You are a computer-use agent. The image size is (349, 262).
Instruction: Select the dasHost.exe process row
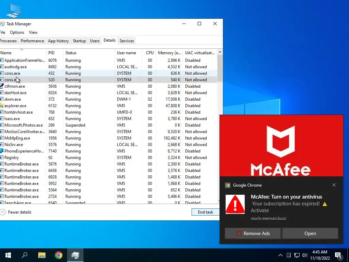point(108,93)
